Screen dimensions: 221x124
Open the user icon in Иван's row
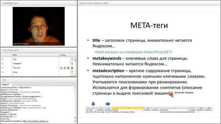(72, 72)
